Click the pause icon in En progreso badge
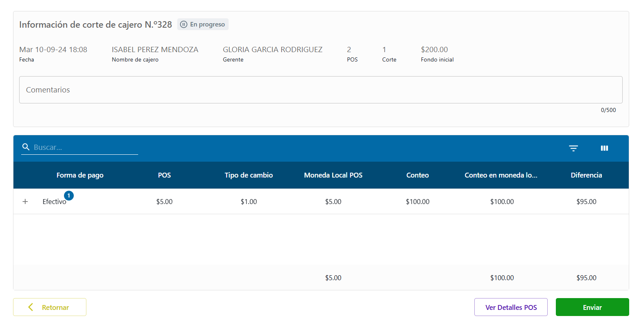Screen dimensions: 641x327 184,24
